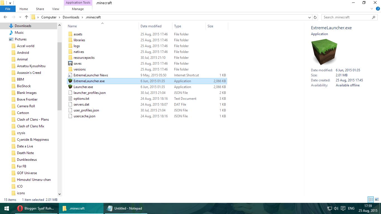Expand the address bar history dropdown
This screenshot has width=381, height=214.
310,17
